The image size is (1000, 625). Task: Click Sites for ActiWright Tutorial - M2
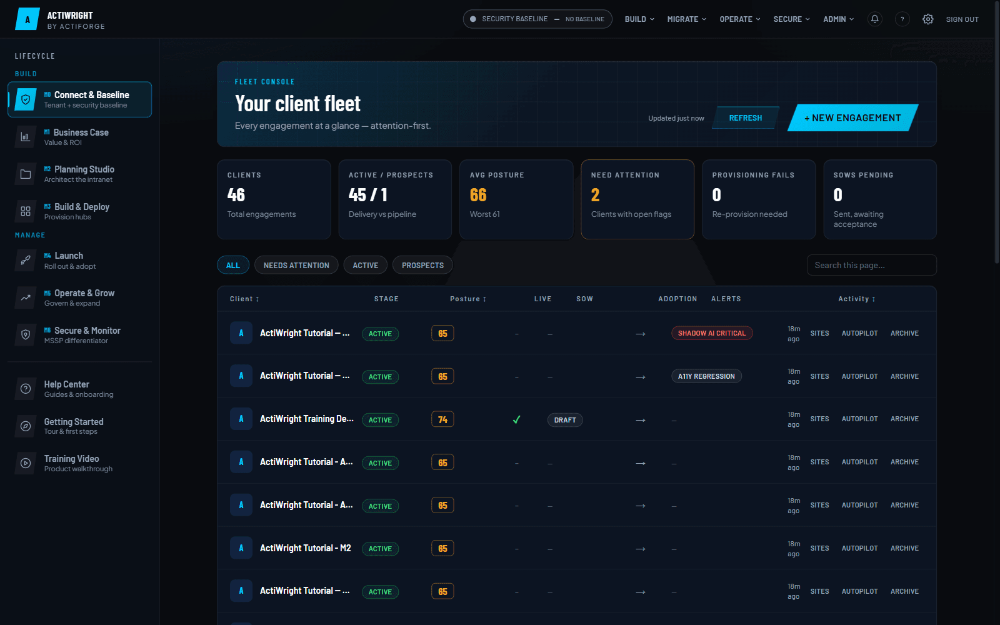pos(819,548)
